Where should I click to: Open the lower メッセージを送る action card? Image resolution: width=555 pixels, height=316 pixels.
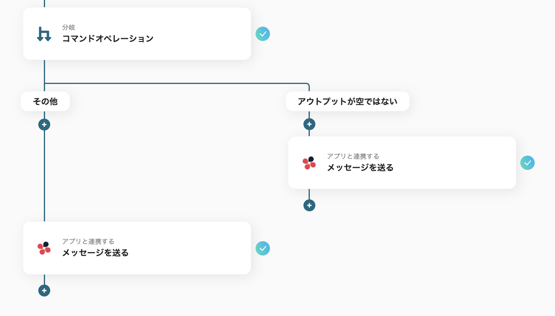(137, 248)
